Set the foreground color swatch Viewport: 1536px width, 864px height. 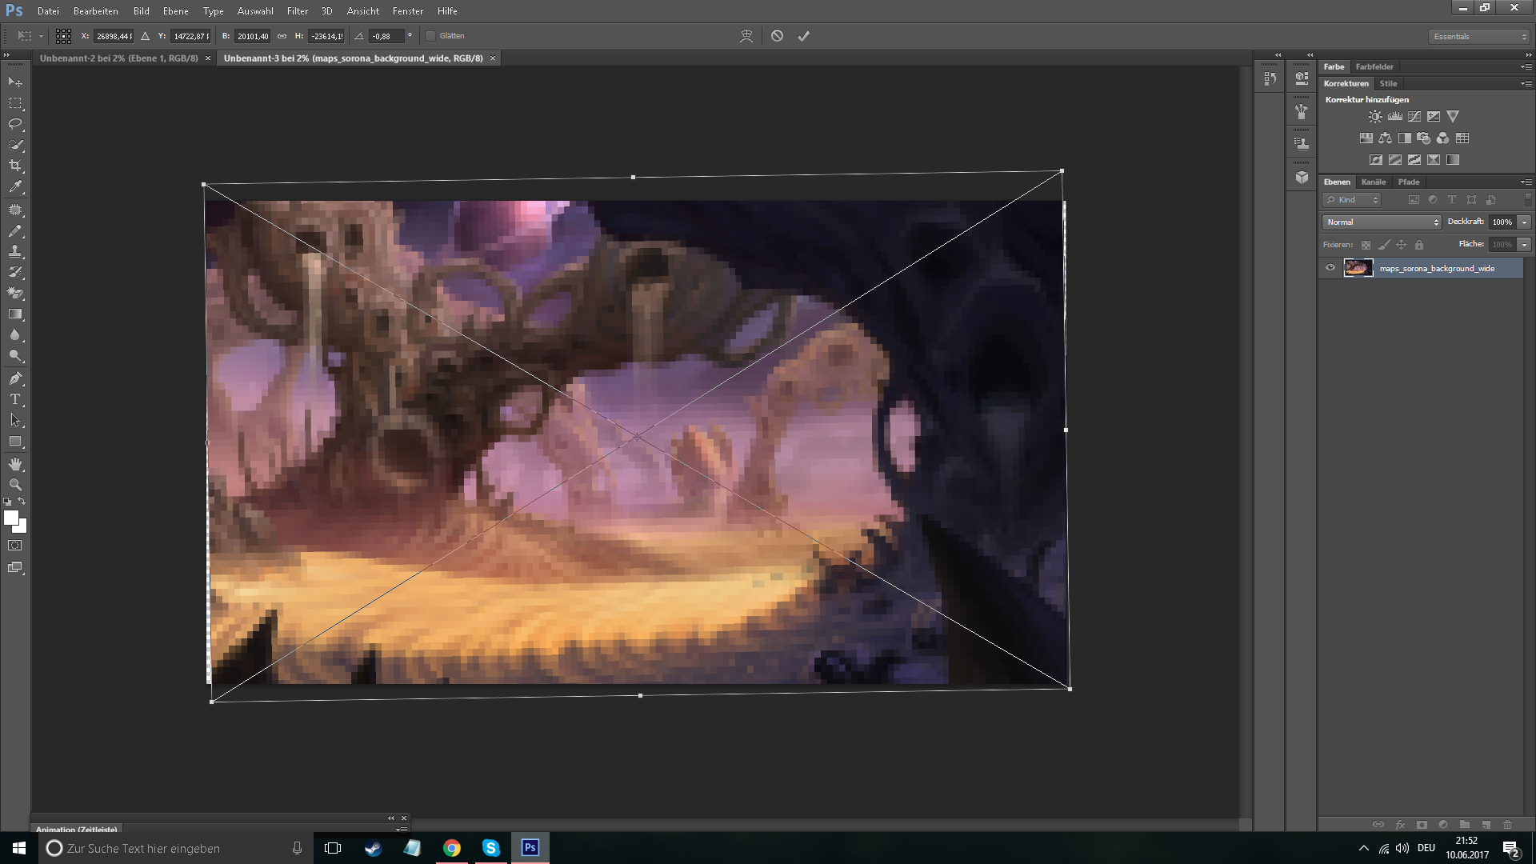click(11, 518)
